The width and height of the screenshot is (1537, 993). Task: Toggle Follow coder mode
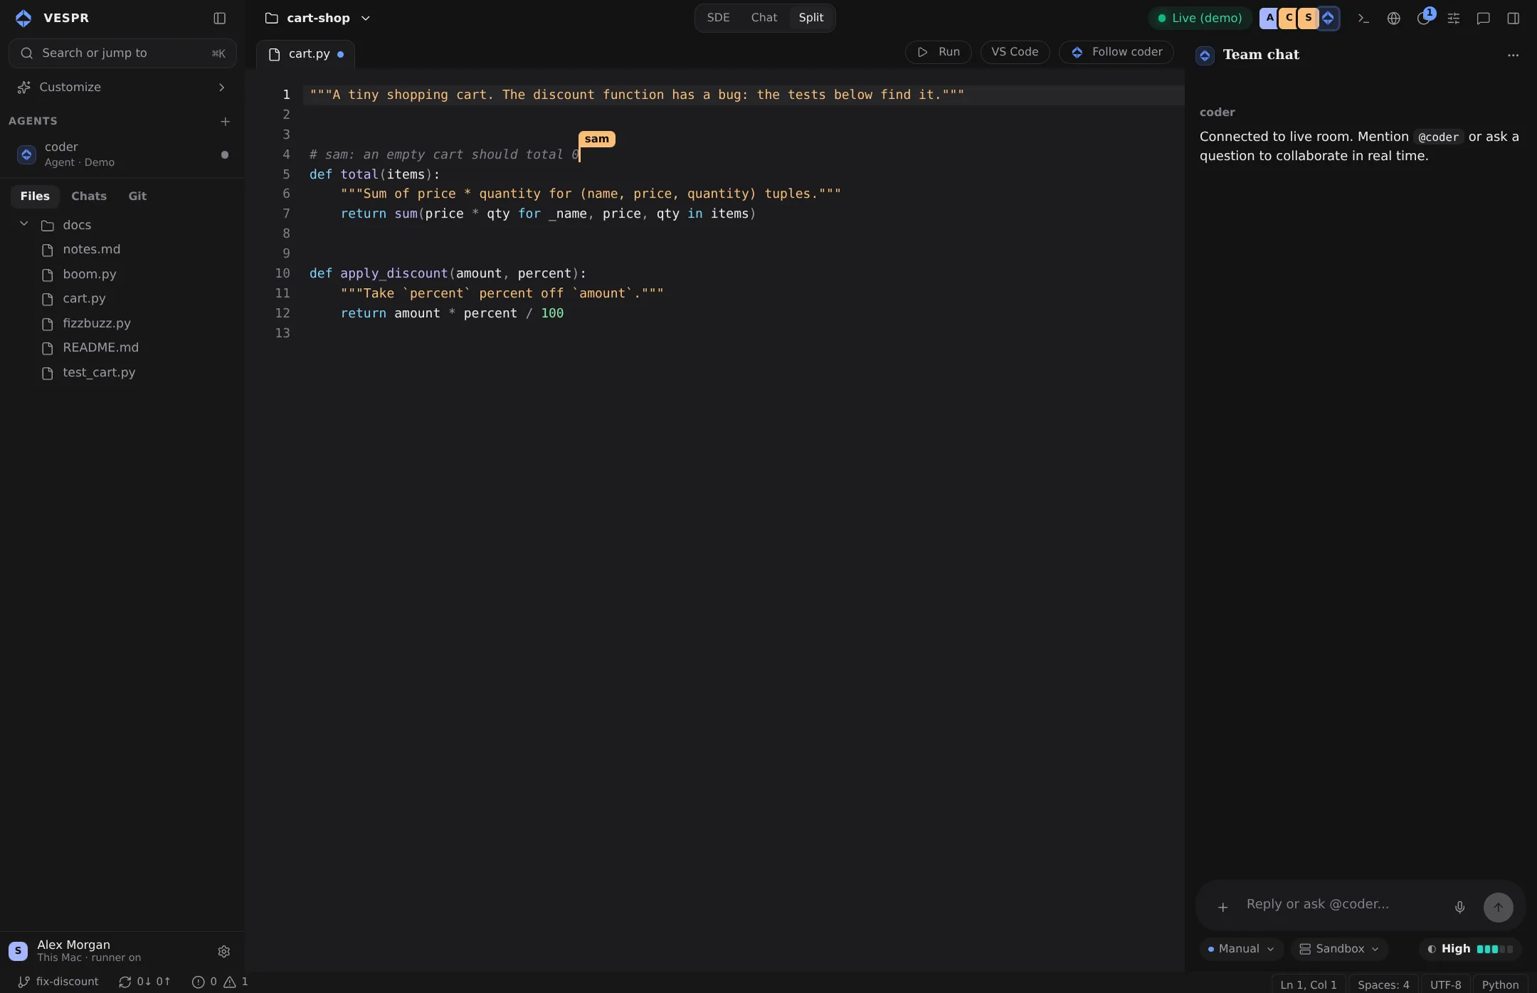(1116, 52)
